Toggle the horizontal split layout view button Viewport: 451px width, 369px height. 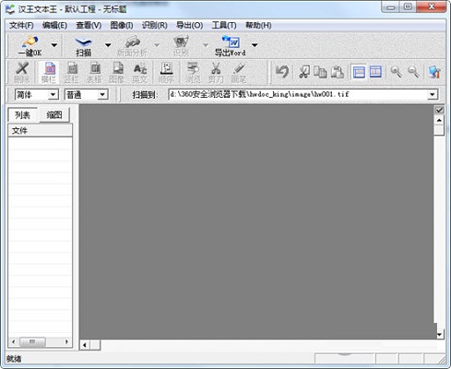click(x=359, y=72)
